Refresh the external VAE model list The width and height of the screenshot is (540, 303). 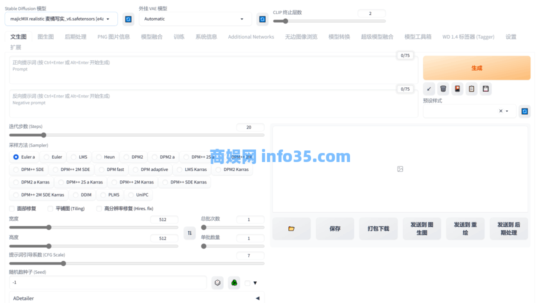262,19
